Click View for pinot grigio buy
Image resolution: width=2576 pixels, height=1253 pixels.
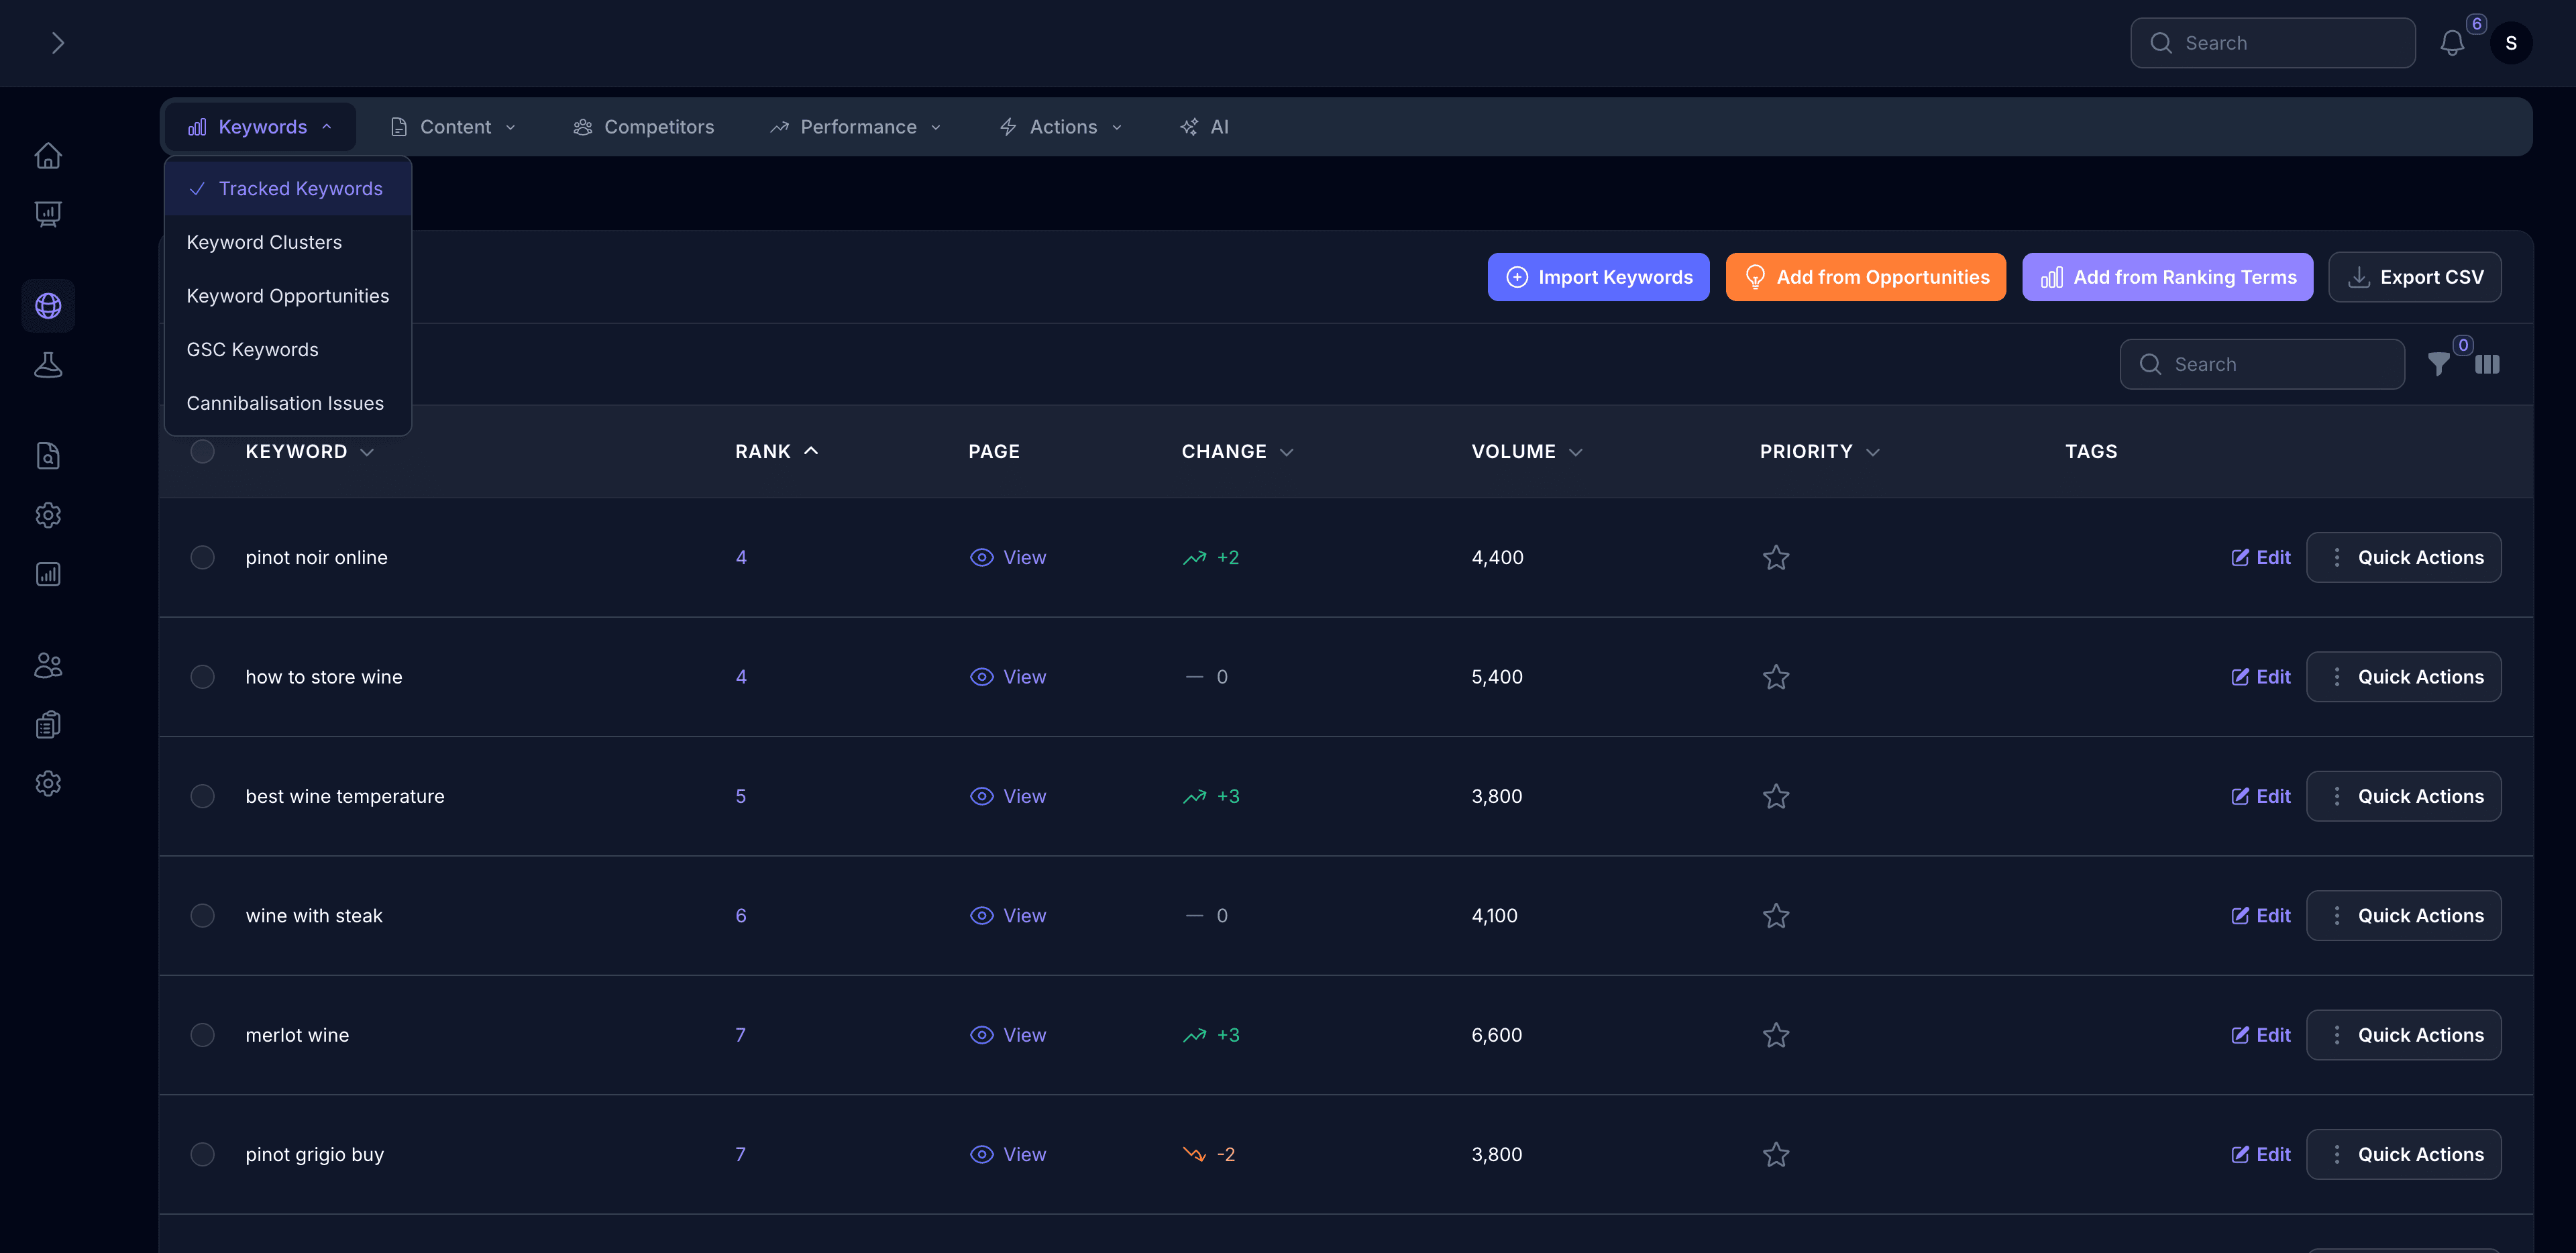tap(1008, 1154)
